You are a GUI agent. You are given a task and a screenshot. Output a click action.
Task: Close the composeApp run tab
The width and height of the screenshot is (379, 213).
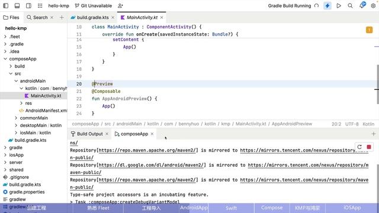[152, 134]
